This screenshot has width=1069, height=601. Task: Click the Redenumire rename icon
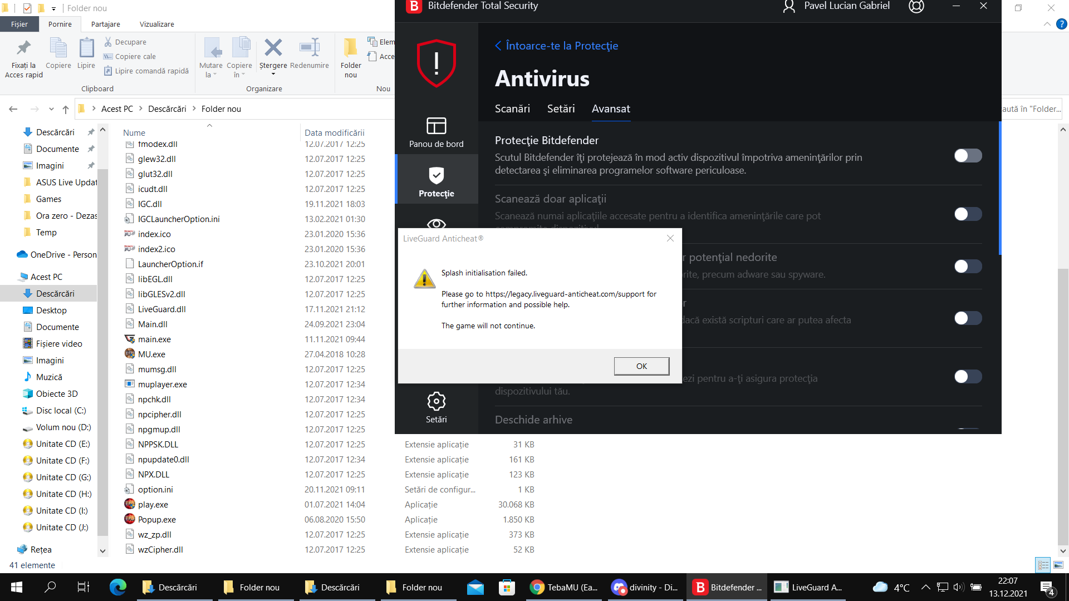[310, 48]
